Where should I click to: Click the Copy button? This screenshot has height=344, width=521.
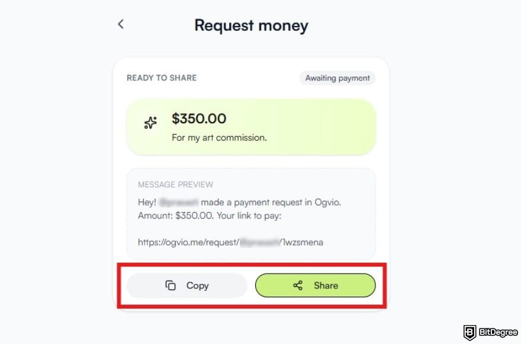coord(186,285)
